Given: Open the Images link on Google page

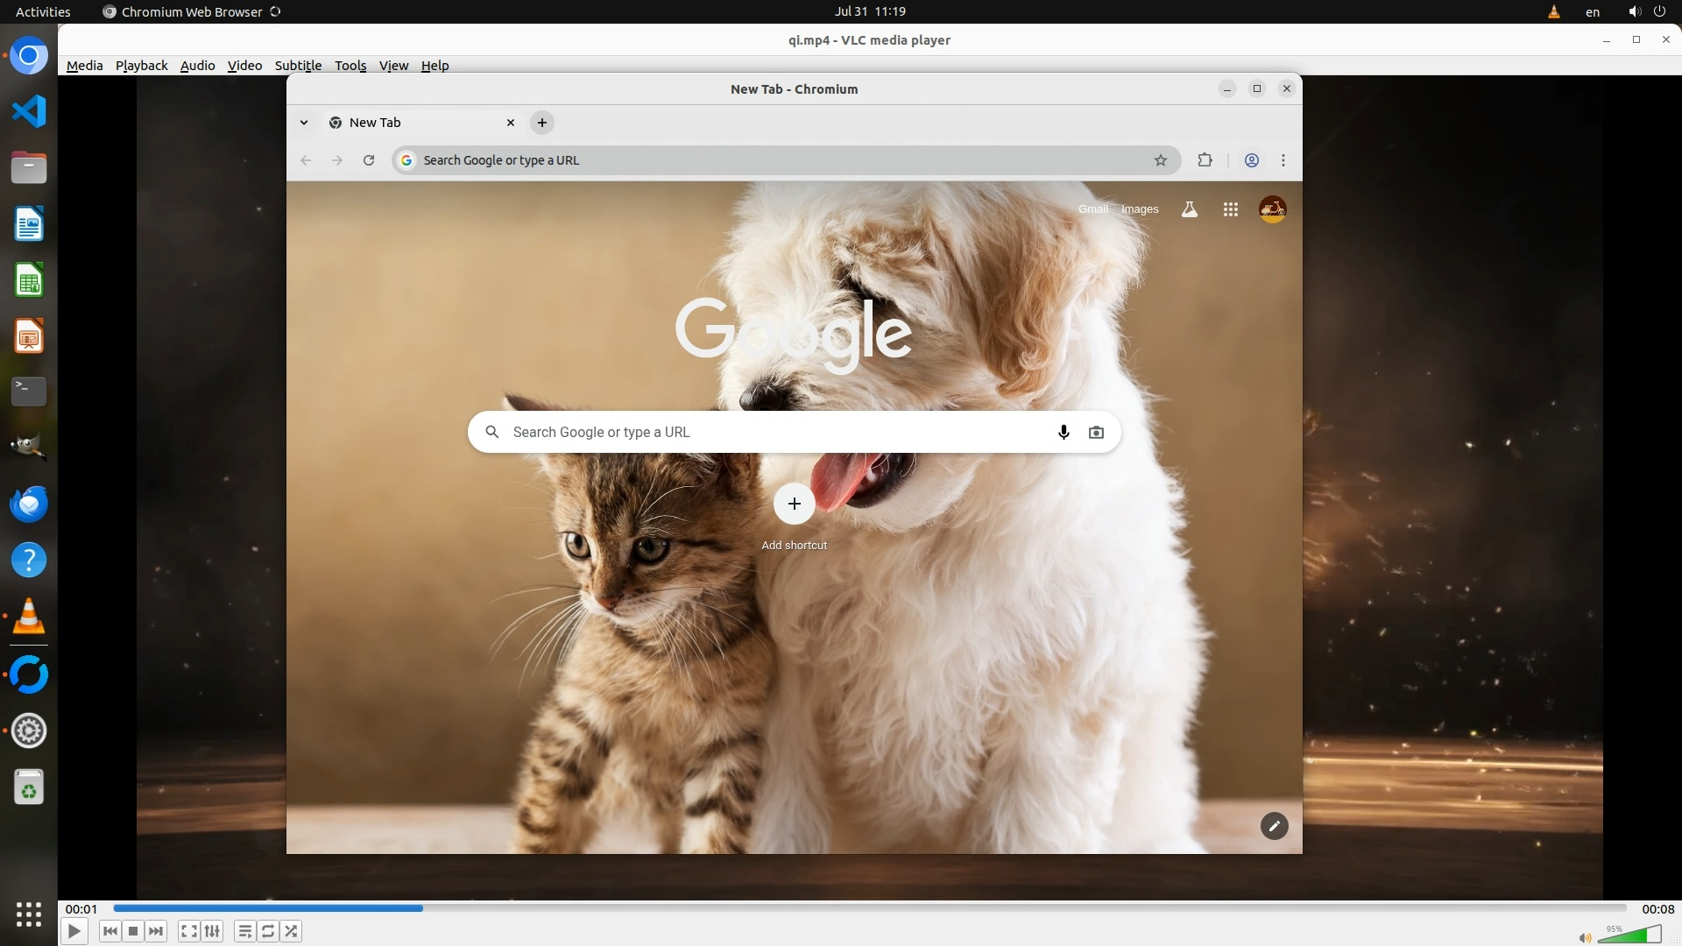Looking at the screenshot, I should (x=1140, y=209).
